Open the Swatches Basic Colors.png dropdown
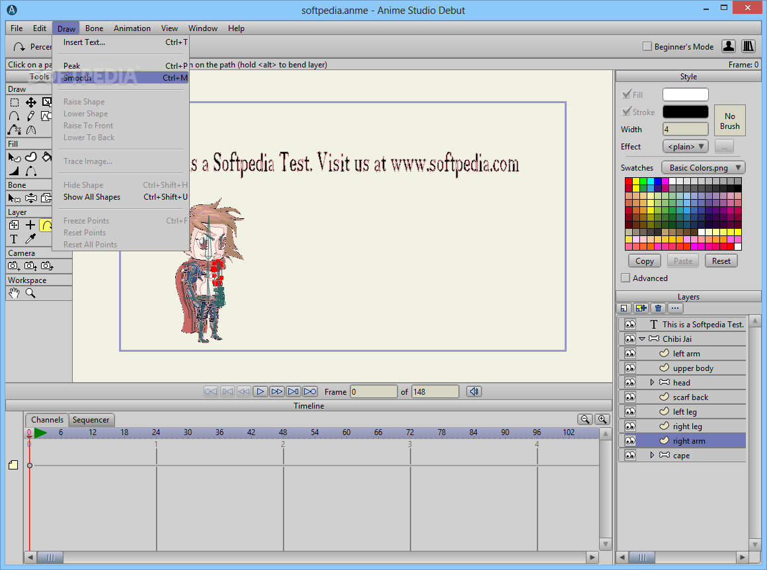Screen dimensions: 767x570 (703, 167)
